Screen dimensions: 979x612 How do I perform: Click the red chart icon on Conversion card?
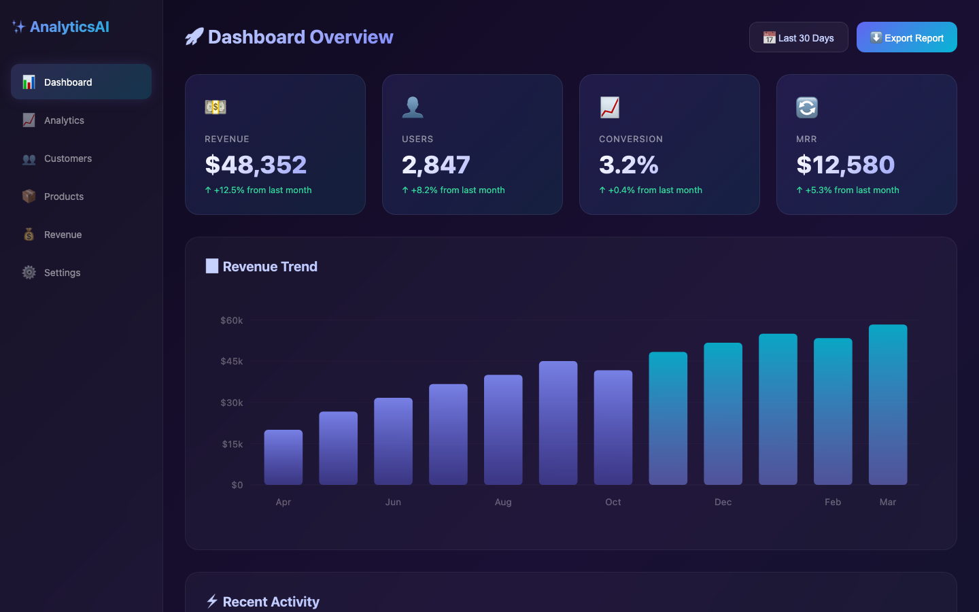coord(610,107)
